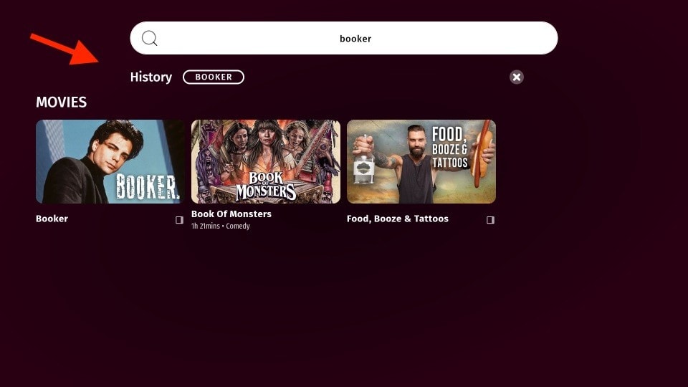Focus the search field containing booker

(x=343, y=38)
